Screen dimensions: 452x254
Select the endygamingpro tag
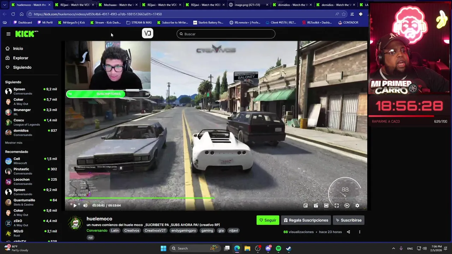pos(184,230)
